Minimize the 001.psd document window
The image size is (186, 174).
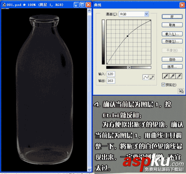[x=76, y=5]
